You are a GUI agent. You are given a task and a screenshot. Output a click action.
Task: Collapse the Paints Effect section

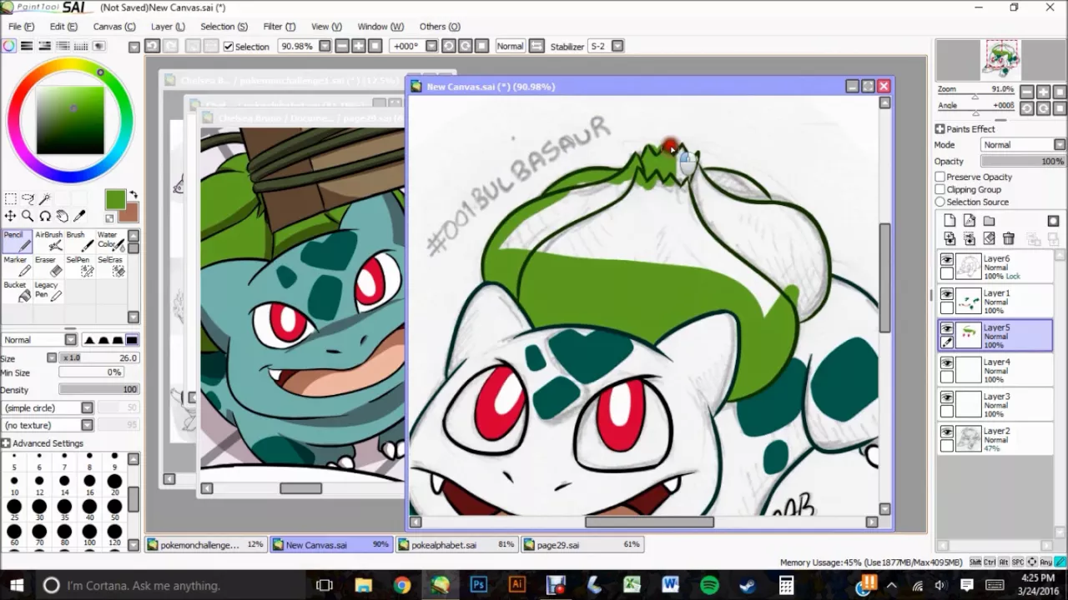pos(940,129)
